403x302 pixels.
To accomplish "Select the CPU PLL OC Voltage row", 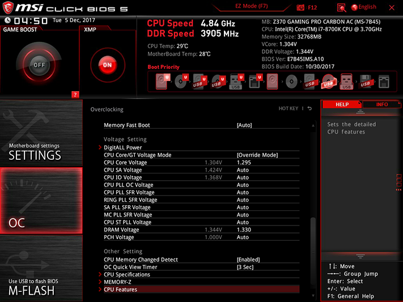I will [202, 185].
